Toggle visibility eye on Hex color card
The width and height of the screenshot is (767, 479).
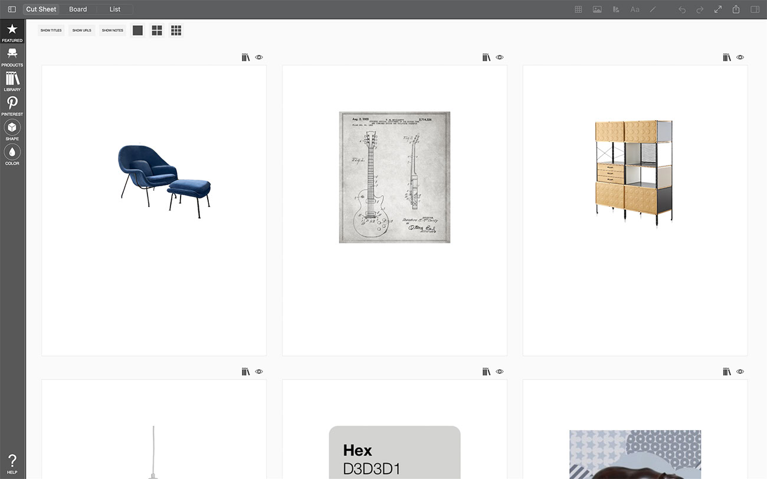(x=500, y=372)
